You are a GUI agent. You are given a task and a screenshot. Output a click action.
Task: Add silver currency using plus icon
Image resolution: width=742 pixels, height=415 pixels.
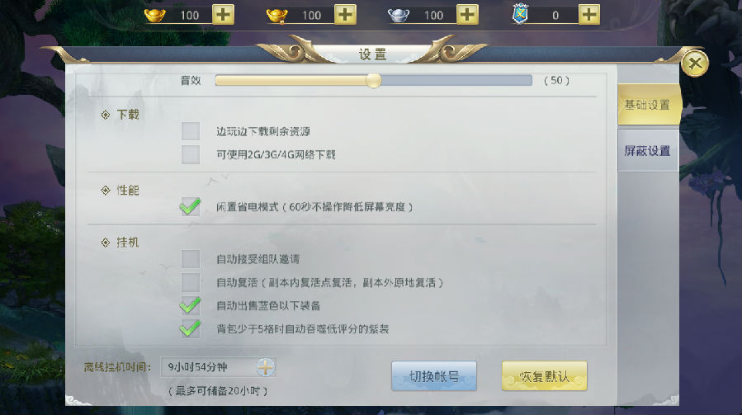[467, 15]
